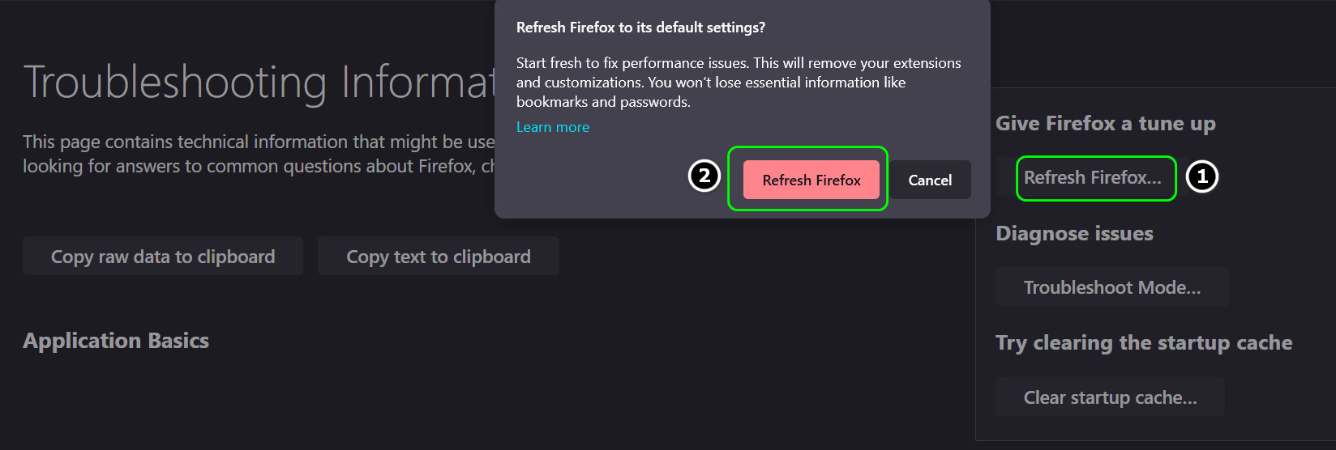Image resolution: width=1336 pixels, height=450 pixels.
Task: Click the Give Firefox a tune up heading
Action: click(x=1105, y=124)
